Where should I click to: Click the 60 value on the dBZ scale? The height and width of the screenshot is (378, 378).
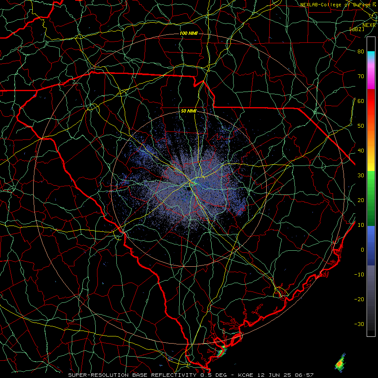point(361,101)
